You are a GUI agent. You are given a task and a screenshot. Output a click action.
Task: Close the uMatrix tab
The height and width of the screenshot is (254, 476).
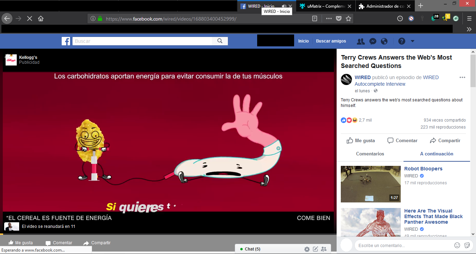pyautogui.click(x=350, y=6)
